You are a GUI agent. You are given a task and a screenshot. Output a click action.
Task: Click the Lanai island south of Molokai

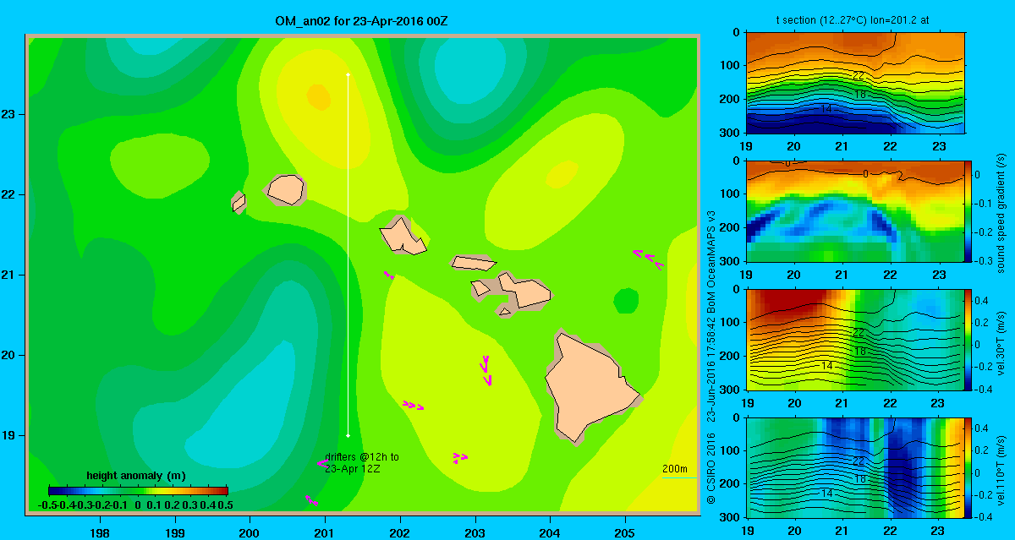(480, 288)
